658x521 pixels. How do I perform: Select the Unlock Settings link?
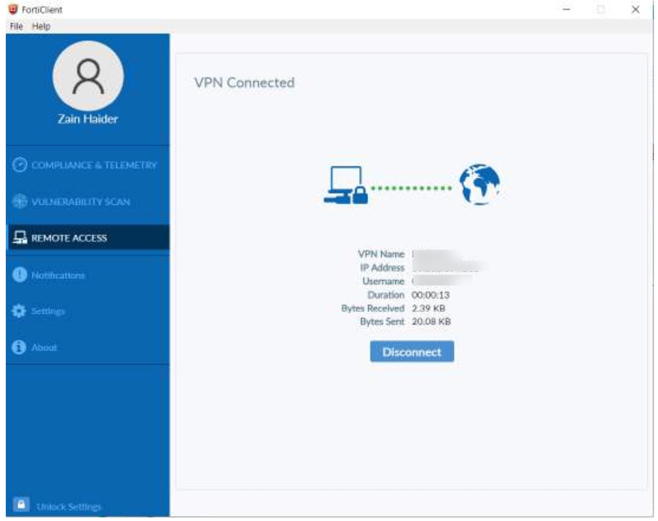point(69,507)
